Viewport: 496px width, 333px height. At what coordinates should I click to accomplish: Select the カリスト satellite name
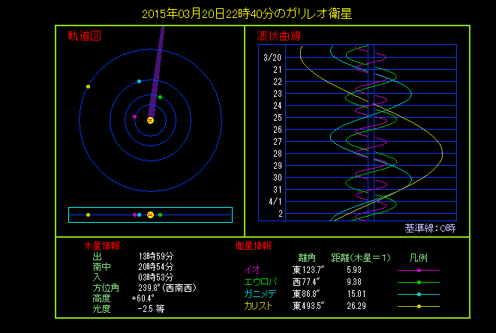pos(258,306)
